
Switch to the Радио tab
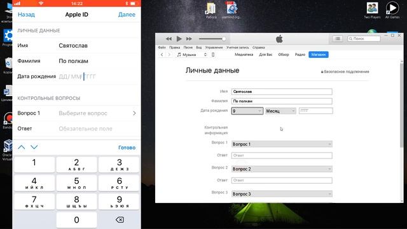pos(300,55)
